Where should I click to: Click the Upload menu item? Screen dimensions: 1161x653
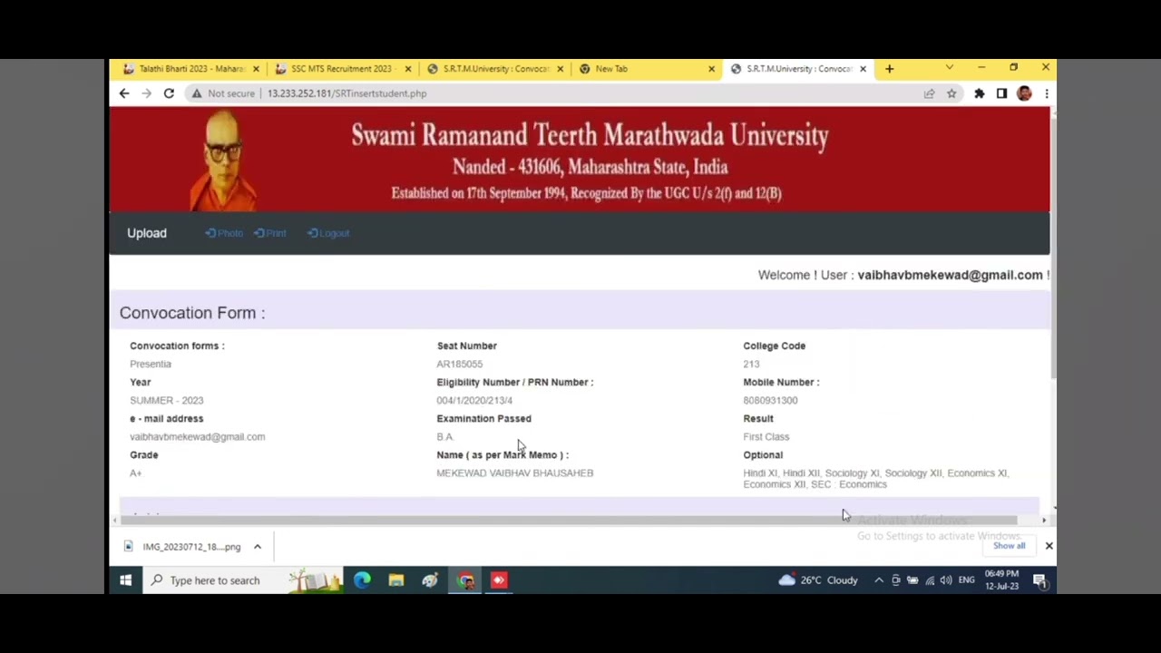click(x=147, y=233)
